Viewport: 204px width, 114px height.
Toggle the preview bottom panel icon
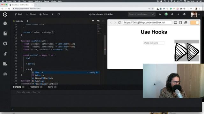coord(176,22)
